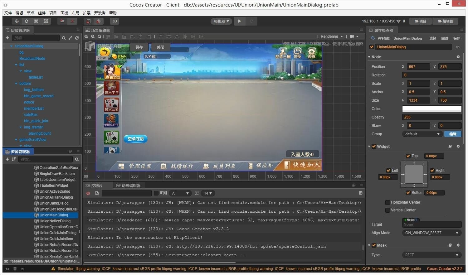Open the scene camera options dropdown
This screenshot has height=275, width=468.
[x=354, y=36]
